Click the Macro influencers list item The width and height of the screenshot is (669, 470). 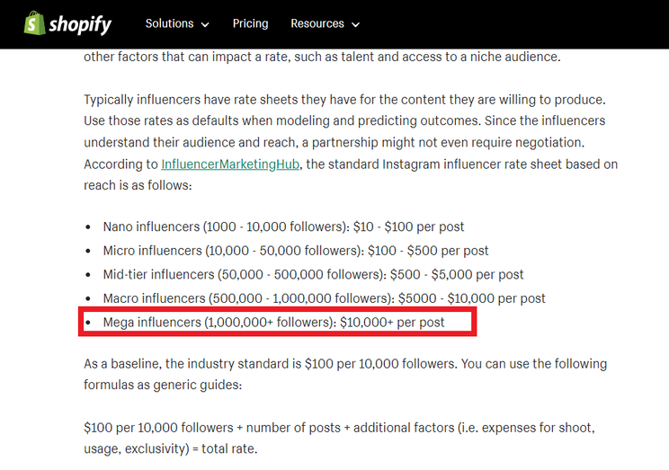[x=325, y=298]
